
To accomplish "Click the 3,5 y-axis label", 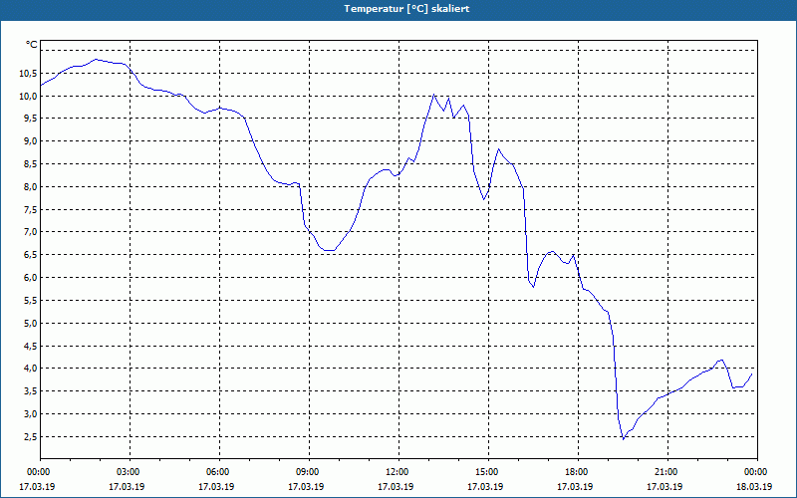I will coord(30,391).
